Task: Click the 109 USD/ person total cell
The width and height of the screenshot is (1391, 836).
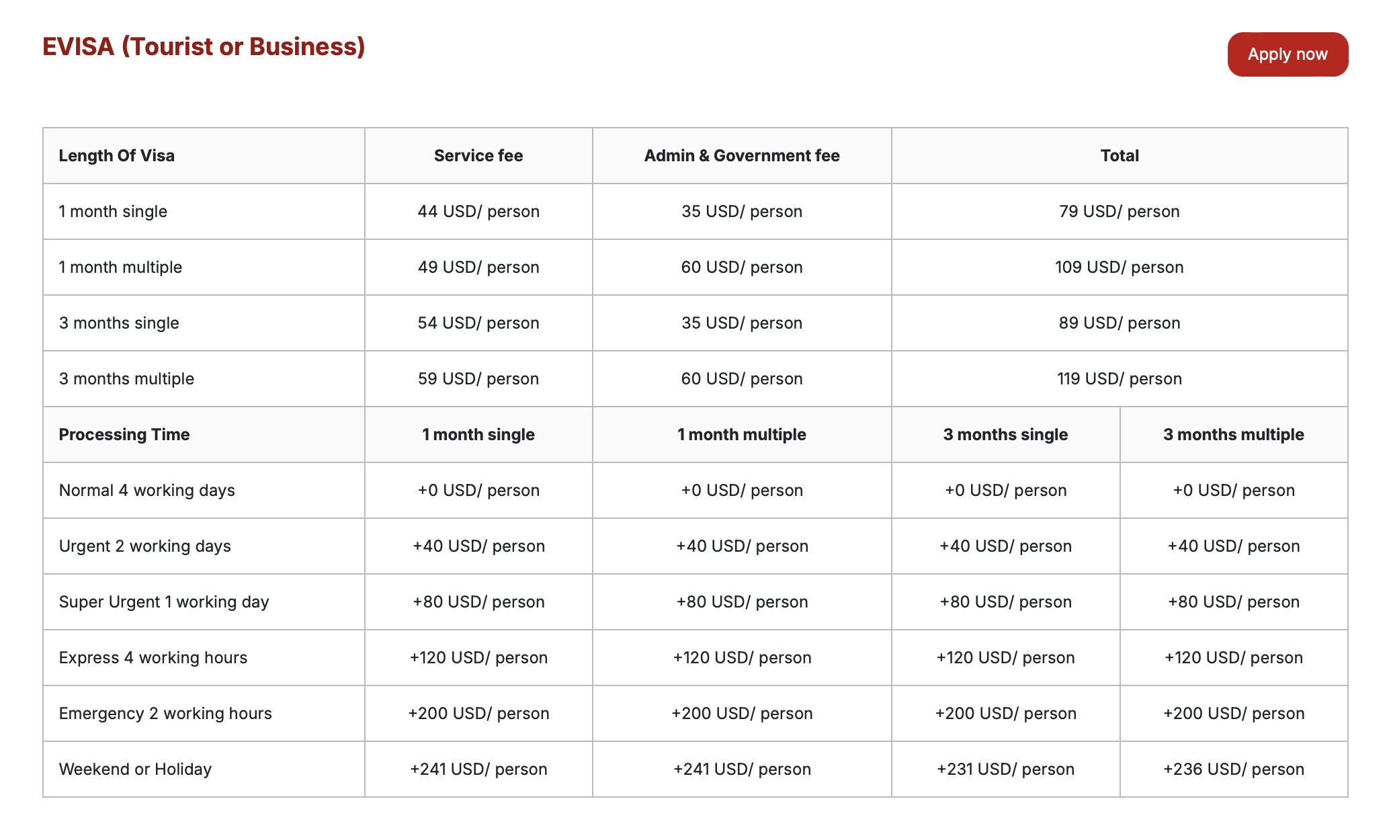Action: [x=1120, y=267]
